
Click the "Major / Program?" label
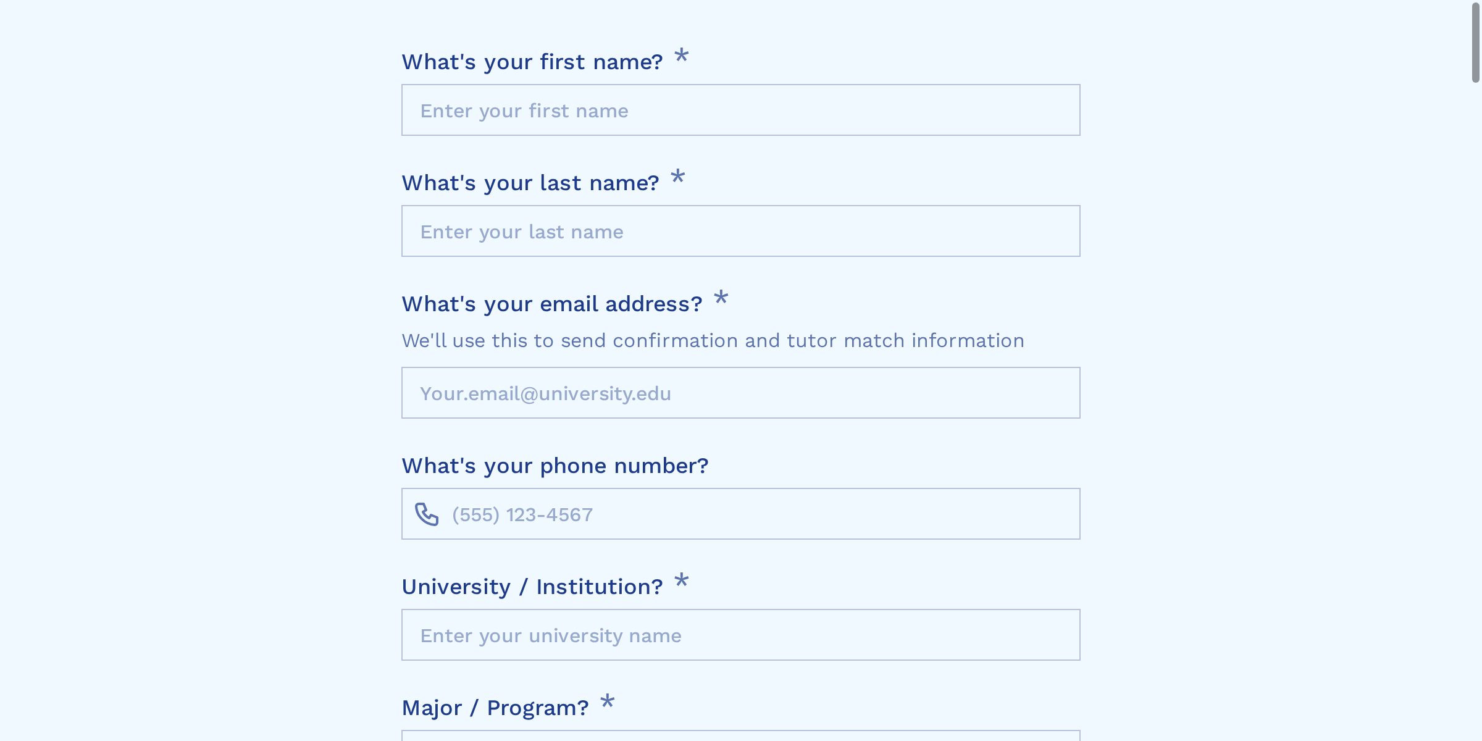495,708
